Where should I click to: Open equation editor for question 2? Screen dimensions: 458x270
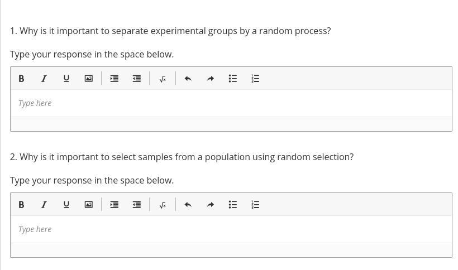[163, 205]
